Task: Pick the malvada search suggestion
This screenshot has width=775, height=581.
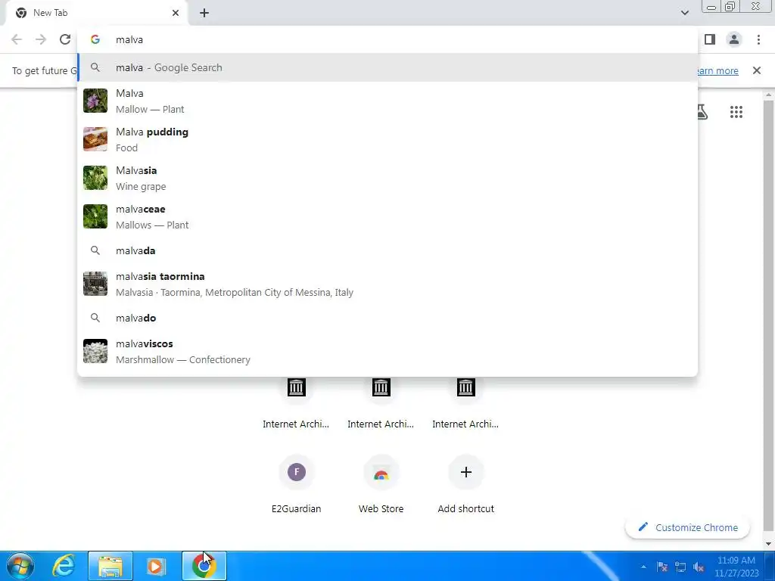Action: (387, 250)
